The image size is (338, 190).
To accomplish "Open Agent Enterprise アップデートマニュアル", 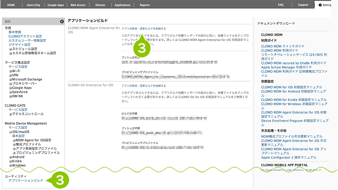I will (294, 151).
